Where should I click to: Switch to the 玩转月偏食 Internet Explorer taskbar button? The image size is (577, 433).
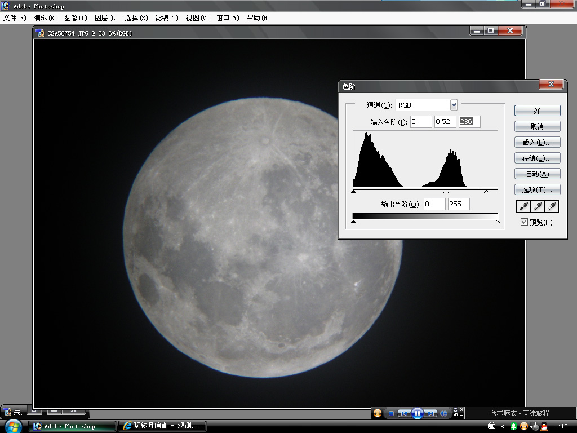[162, 426]
